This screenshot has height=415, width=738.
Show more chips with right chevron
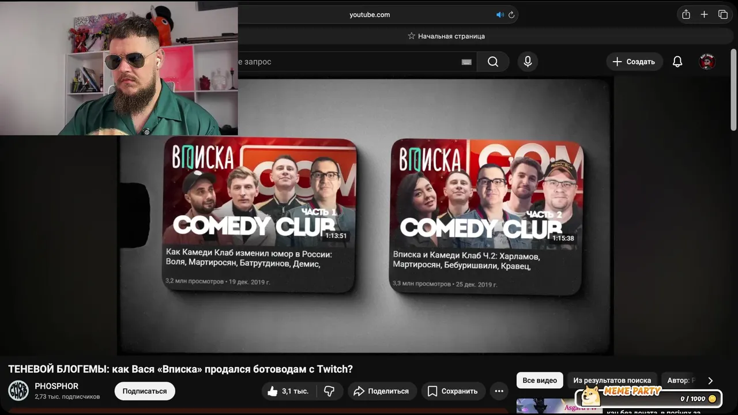tap(710, 380)
